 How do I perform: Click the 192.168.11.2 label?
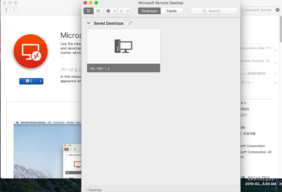[100, 69]
